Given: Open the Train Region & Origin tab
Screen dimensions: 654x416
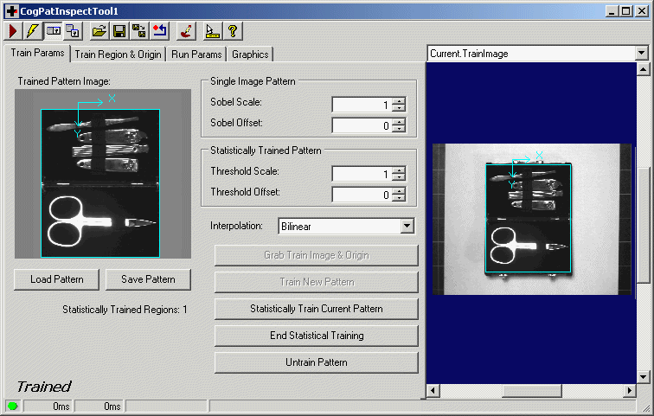Looking at the screenshot, I should coord(118,54).
